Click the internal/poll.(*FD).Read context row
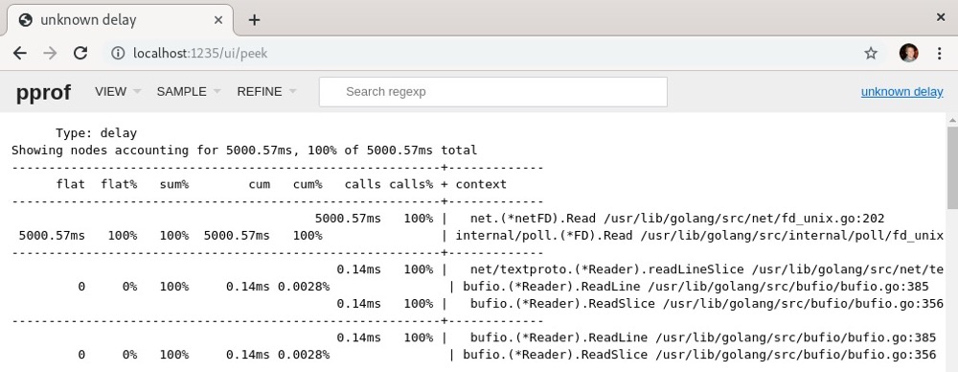 (478, 236)
